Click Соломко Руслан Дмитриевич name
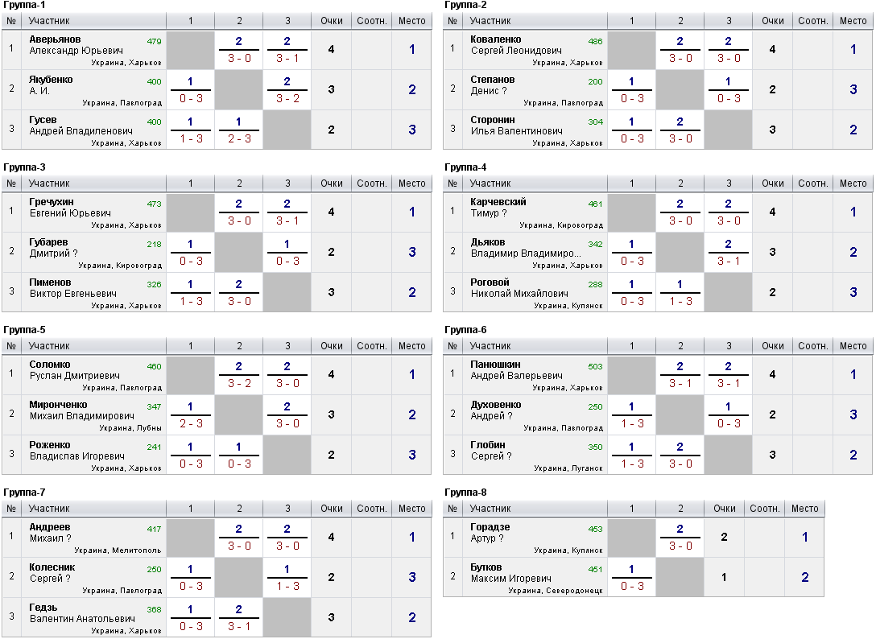876x639 pixels. point(74,370)
